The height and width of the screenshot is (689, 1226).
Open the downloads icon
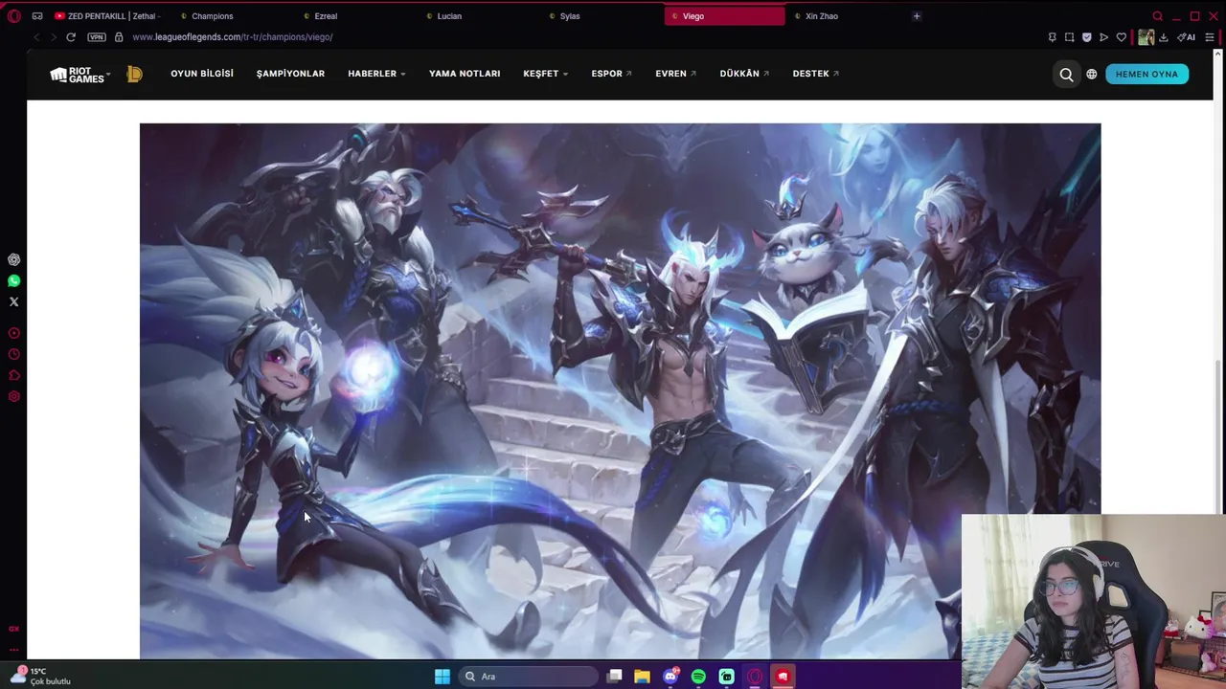click(x=1163, y=37)
